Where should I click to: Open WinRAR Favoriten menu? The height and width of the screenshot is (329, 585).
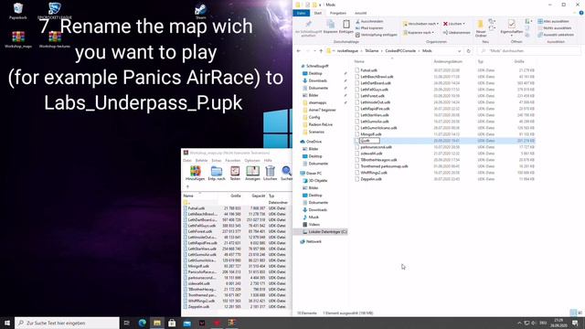(233, 161)
